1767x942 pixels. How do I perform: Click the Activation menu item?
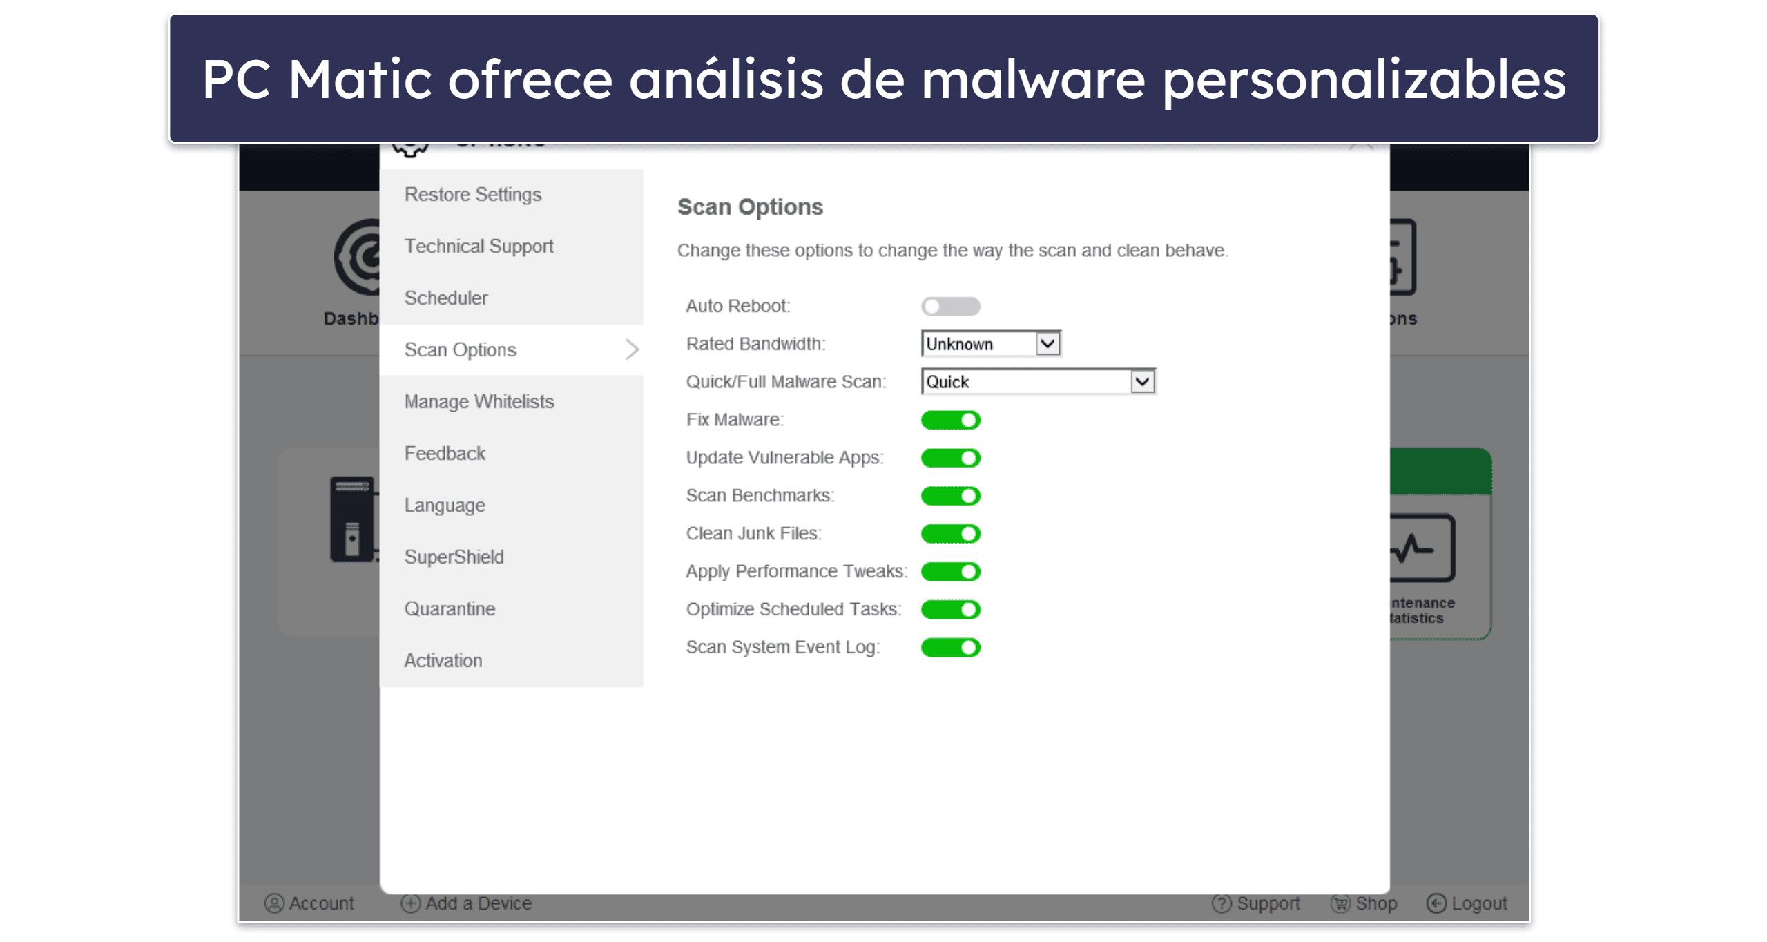(442, 658)
